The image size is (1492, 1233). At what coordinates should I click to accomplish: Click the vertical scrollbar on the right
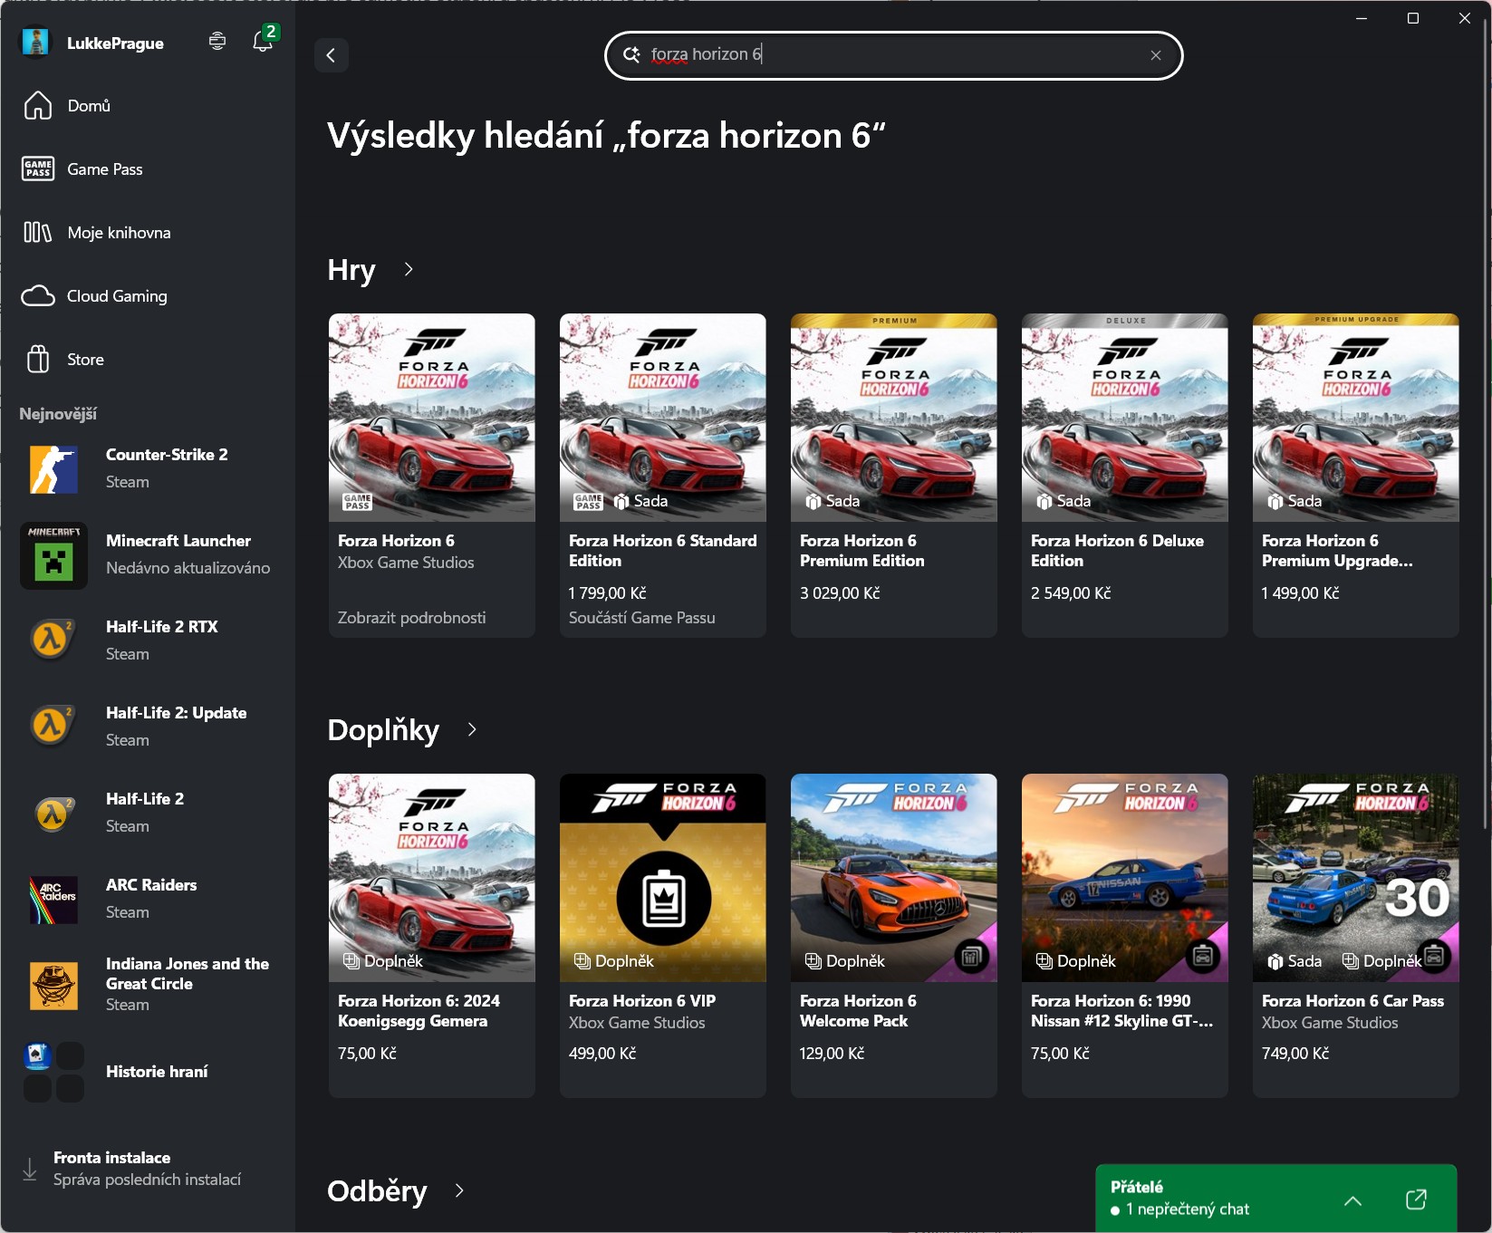click(x=1486, y=426)
